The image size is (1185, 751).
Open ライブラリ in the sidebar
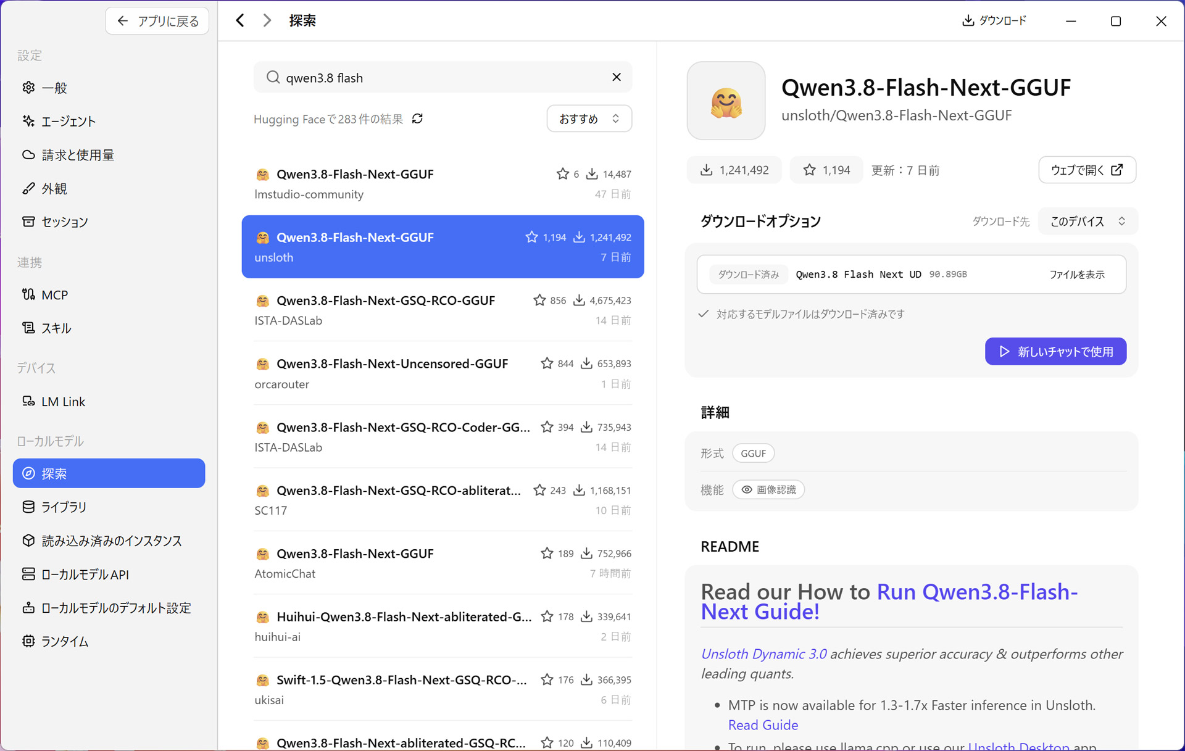109,507
